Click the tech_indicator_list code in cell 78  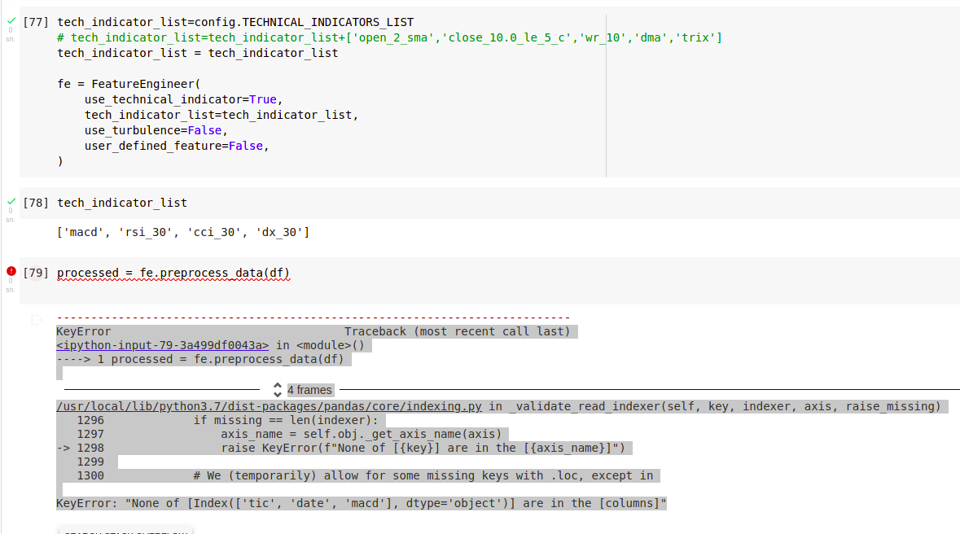tap(122, 203)
